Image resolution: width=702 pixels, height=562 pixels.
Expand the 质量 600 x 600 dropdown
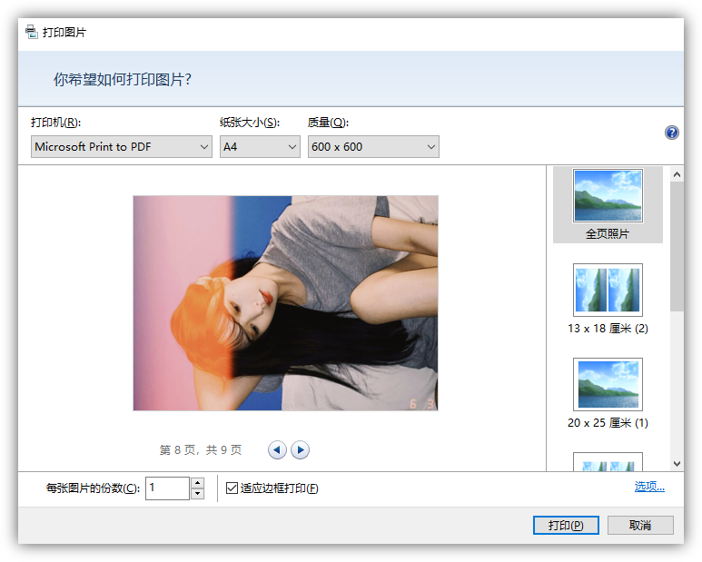373,146
